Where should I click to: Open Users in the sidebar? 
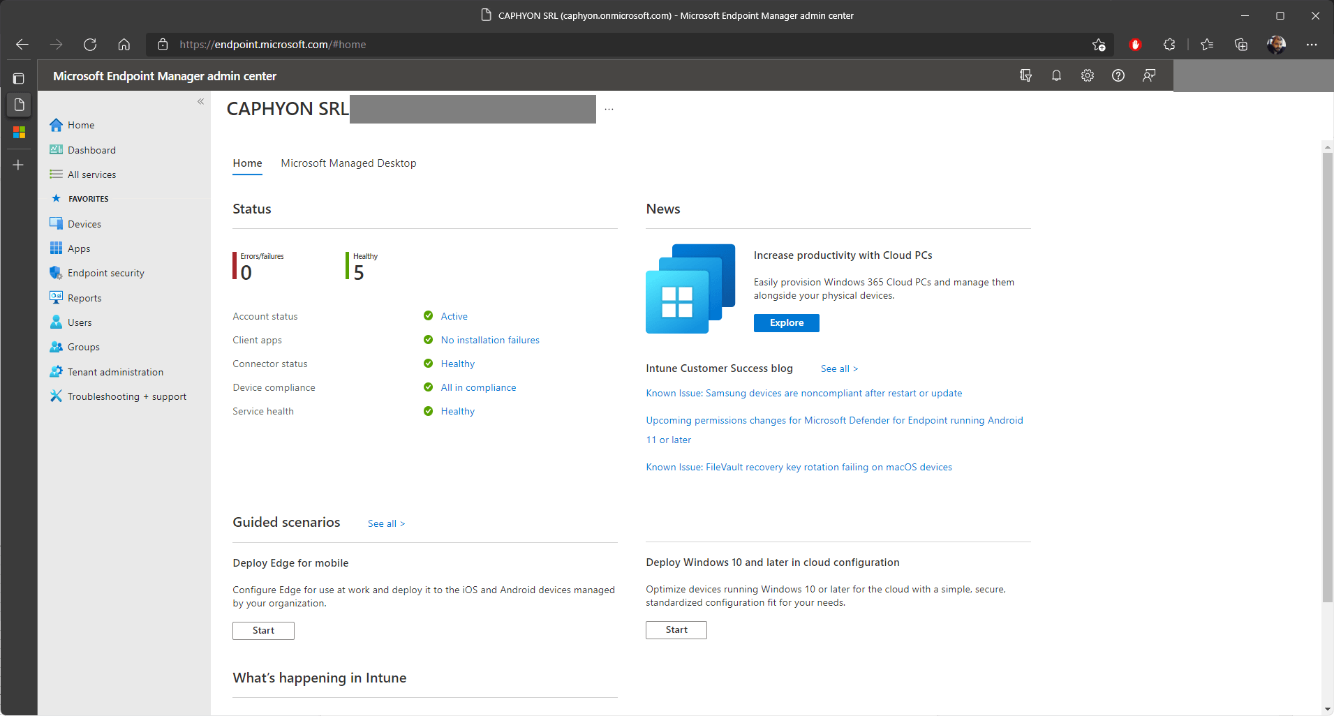71,322
